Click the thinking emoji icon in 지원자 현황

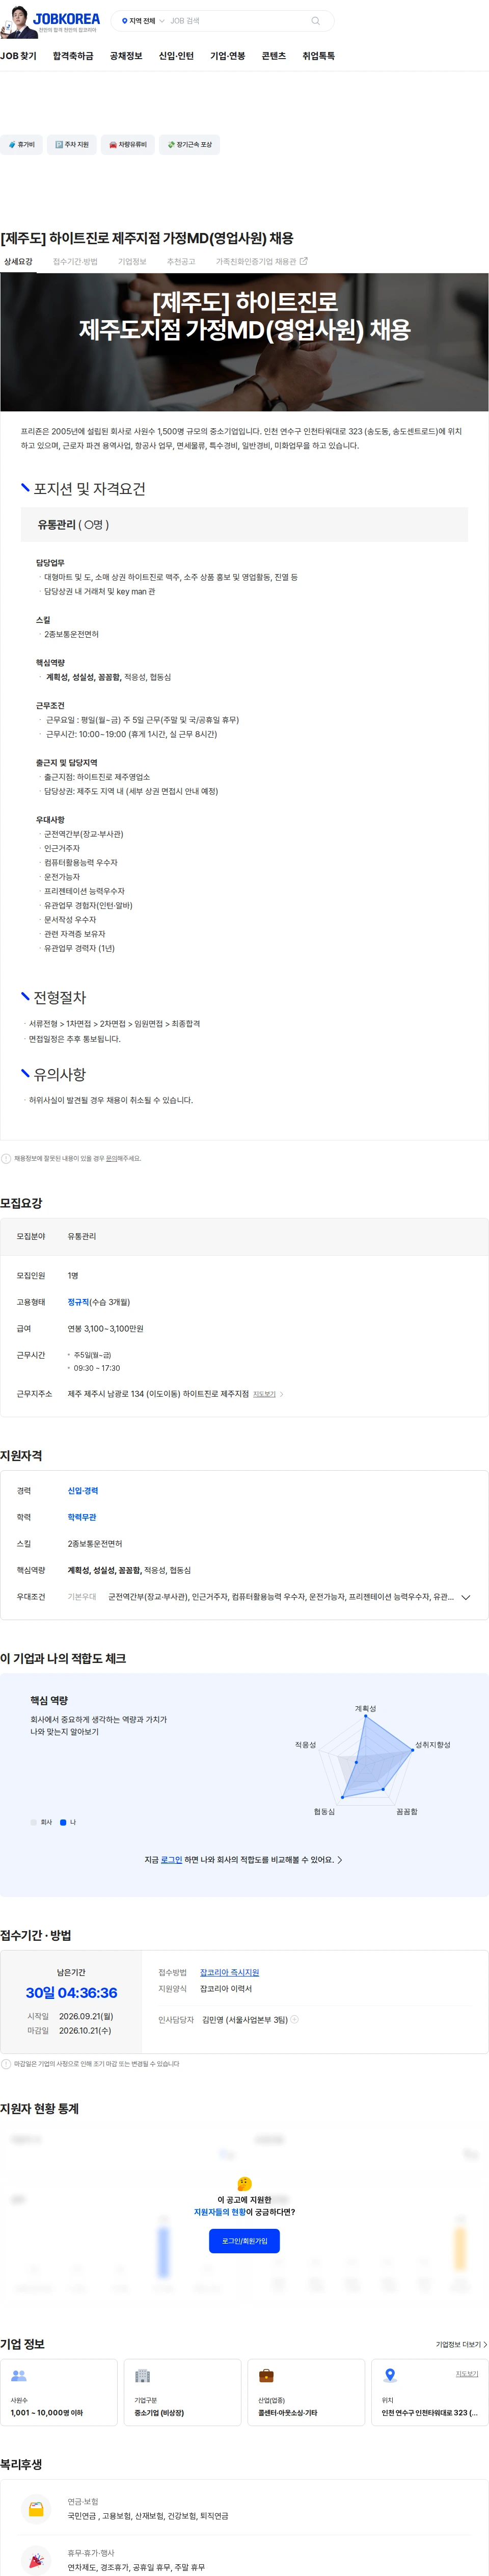tap(244, 2183)
